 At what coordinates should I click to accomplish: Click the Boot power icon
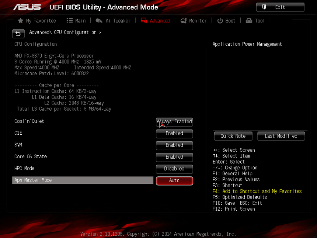(220, 21)
